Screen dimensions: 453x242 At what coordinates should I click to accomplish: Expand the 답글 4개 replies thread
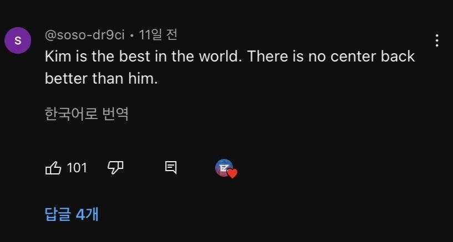[72, 214]
